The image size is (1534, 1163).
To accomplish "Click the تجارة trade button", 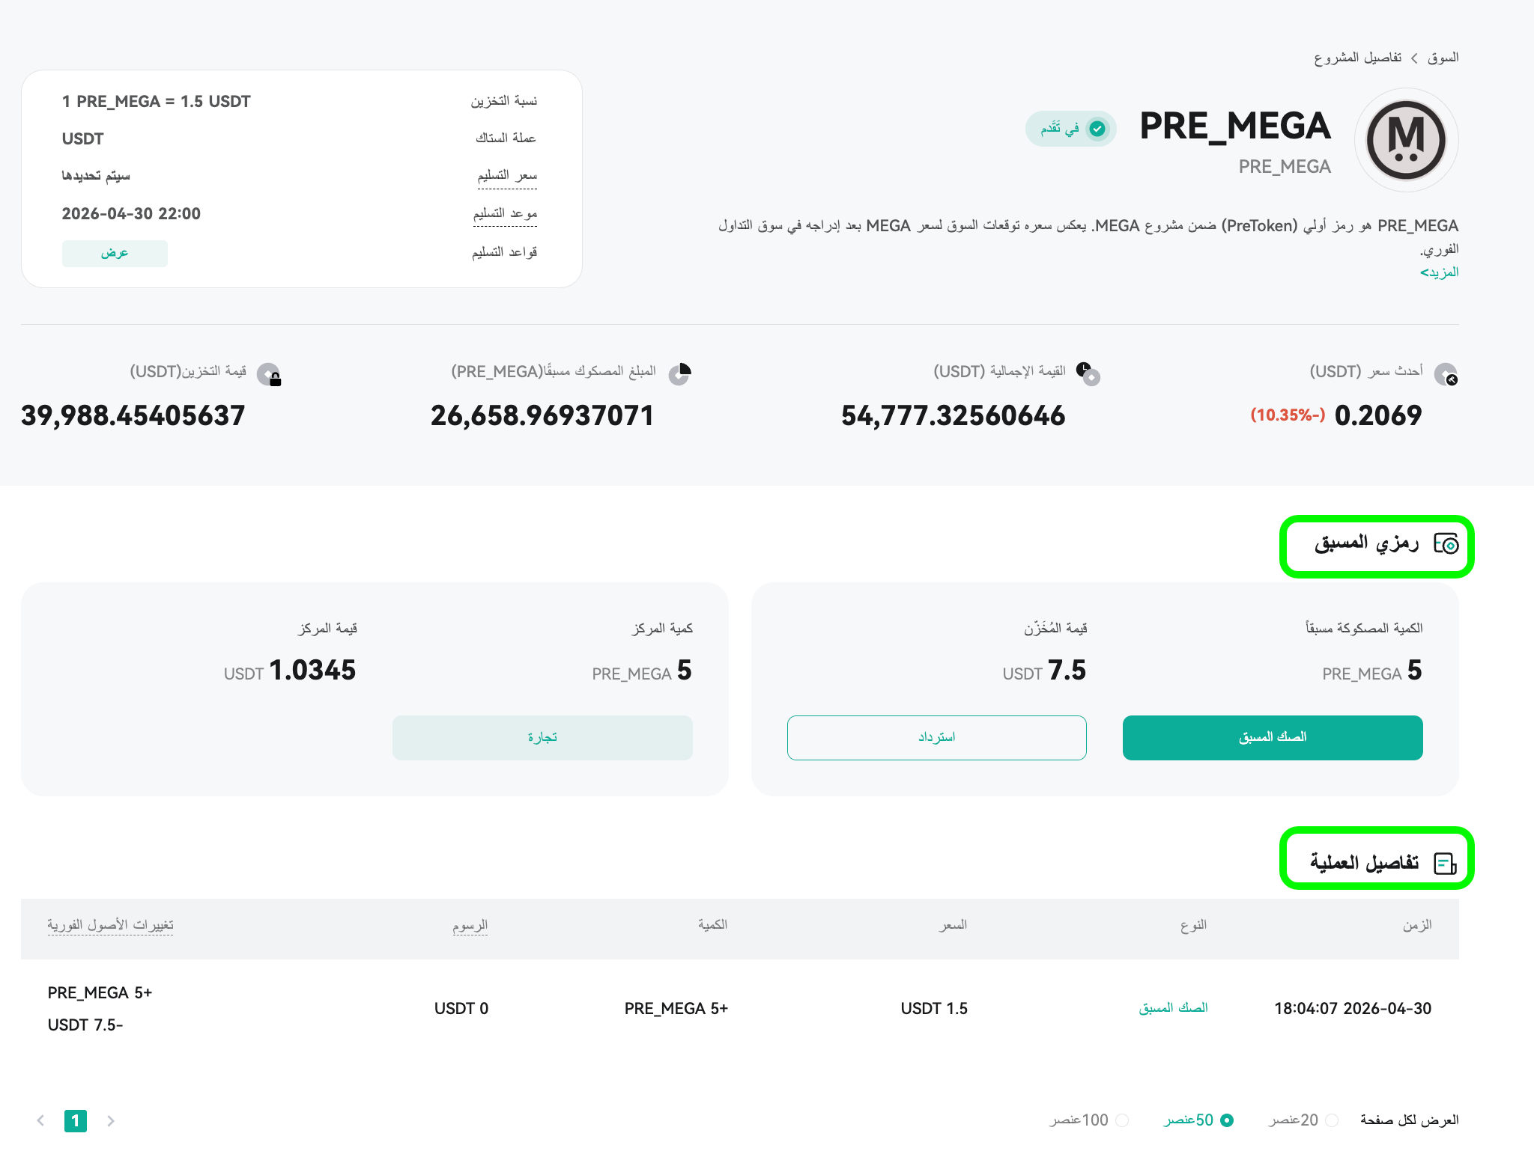I will [542, 737].
